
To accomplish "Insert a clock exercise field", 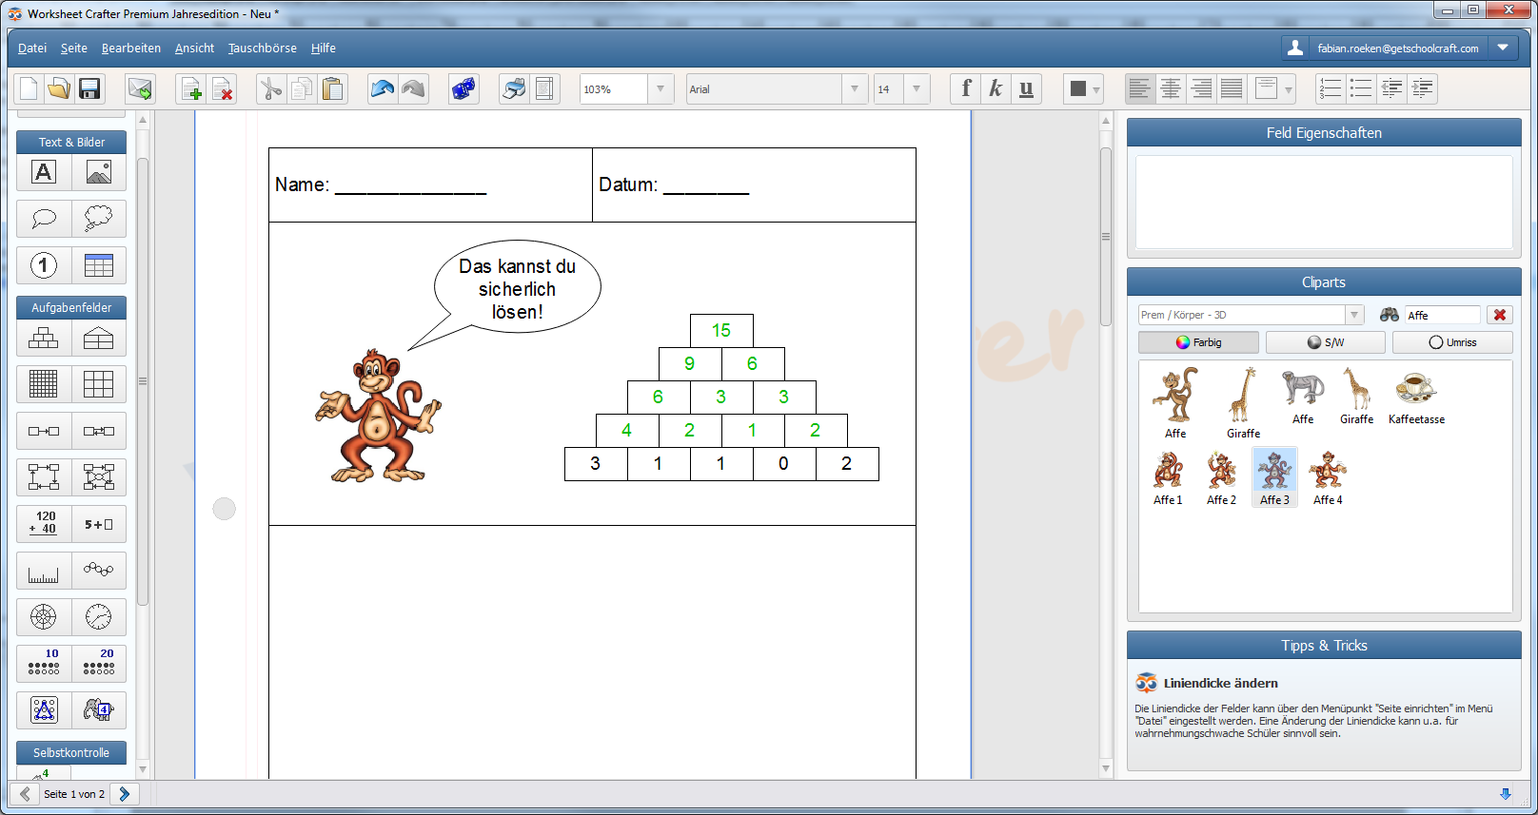I will coord(98,616).
